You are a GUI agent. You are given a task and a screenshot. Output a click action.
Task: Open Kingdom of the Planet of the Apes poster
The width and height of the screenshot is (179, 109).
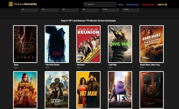coord(57,90)
